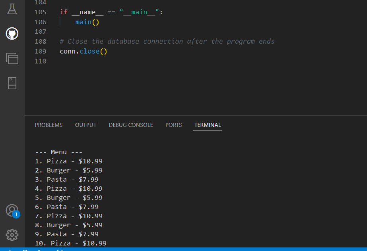Open the GitHub panel in activity bar
The height and width of the screenshot is (251, 367).
click(x=12, y=33)
